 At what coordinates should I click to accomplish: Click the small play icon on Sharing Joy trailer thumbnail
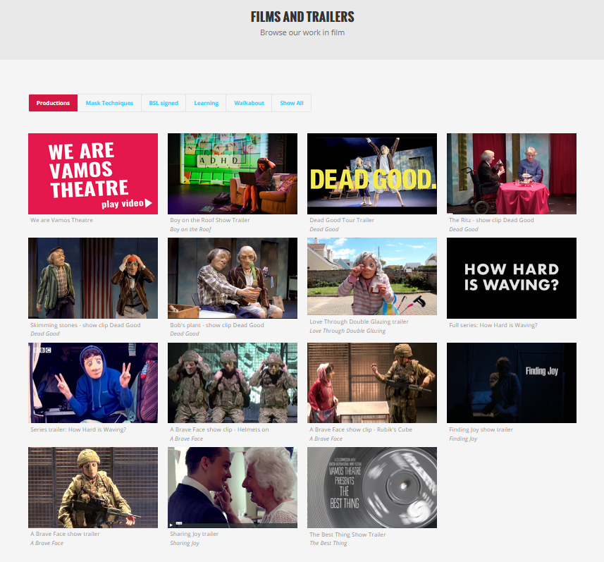click(171, 524)
